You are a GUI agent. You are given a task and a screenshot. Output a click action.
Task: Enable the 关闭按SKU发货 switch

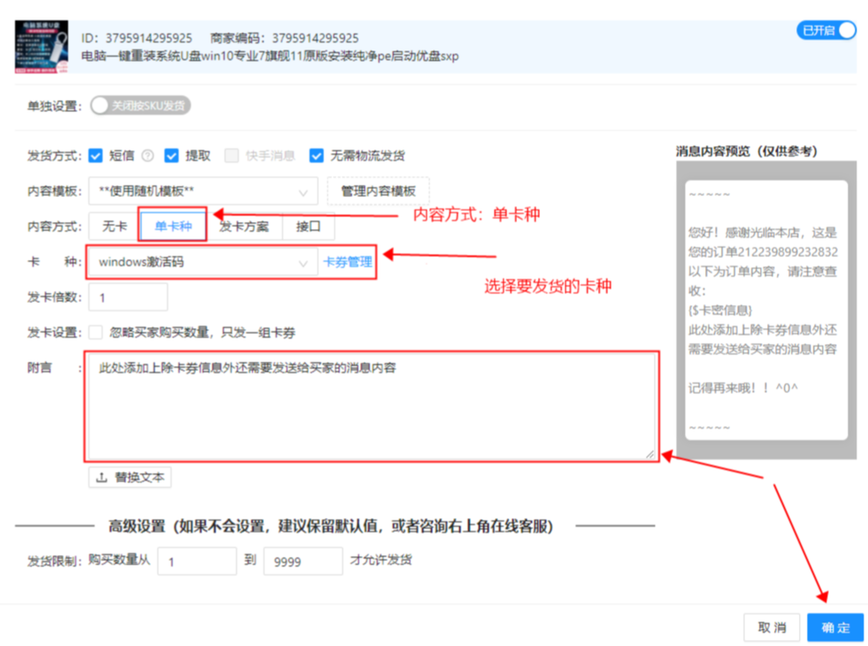pyautogui.click(x=140, y=106)
